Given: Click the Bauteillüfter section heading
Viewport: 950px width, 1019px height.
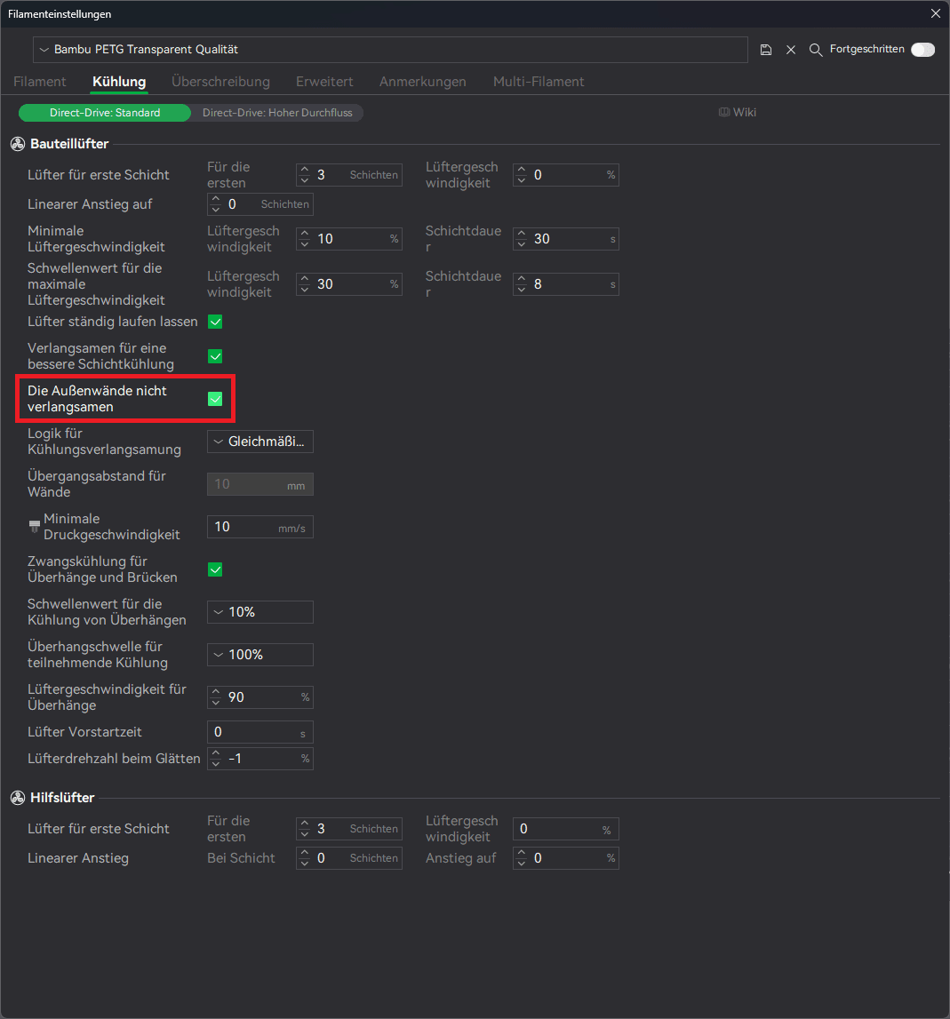Looking at the screenshot, I should tap(69, 144).
